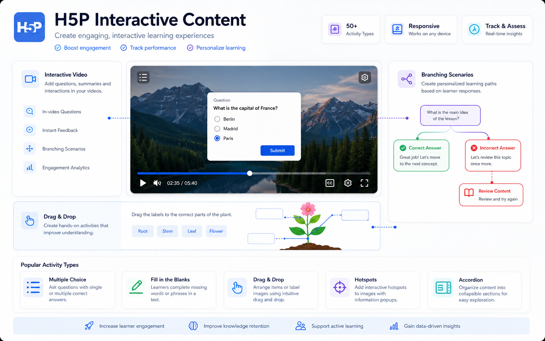The width and height of the screenshot is (545, 341).
Task: Click the 50+ Activity Types icon
Action: click(335, 30)
